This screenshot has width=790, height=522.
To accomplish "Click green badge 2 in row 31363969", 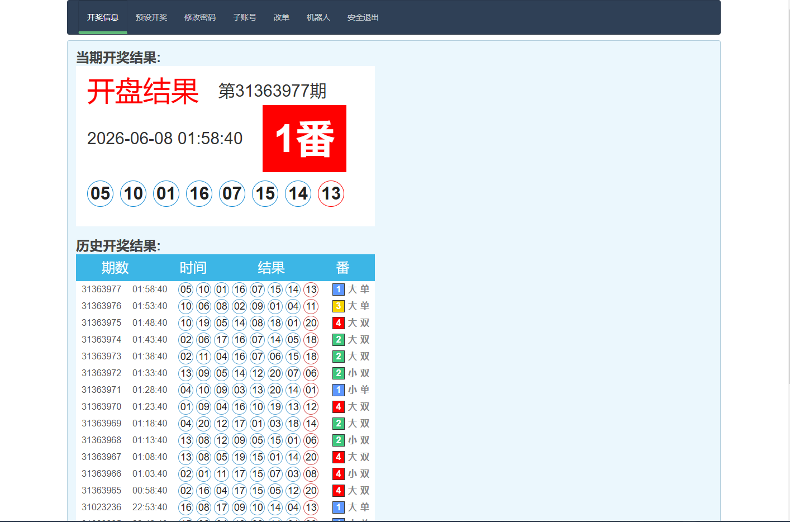I will (339, 424).
